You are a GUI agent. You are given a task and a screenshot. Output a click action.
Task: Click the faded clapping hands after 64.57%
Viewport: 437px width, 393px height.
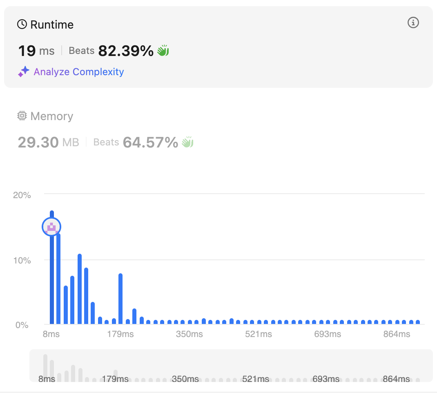click(x=187, y=142)
